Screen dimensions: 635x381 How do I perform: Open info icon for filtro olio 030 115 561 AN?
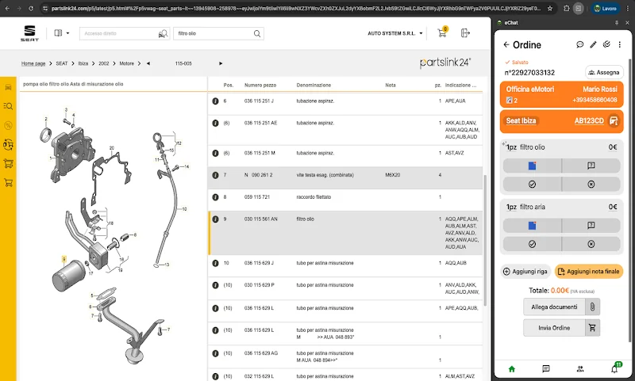point(215,219)
